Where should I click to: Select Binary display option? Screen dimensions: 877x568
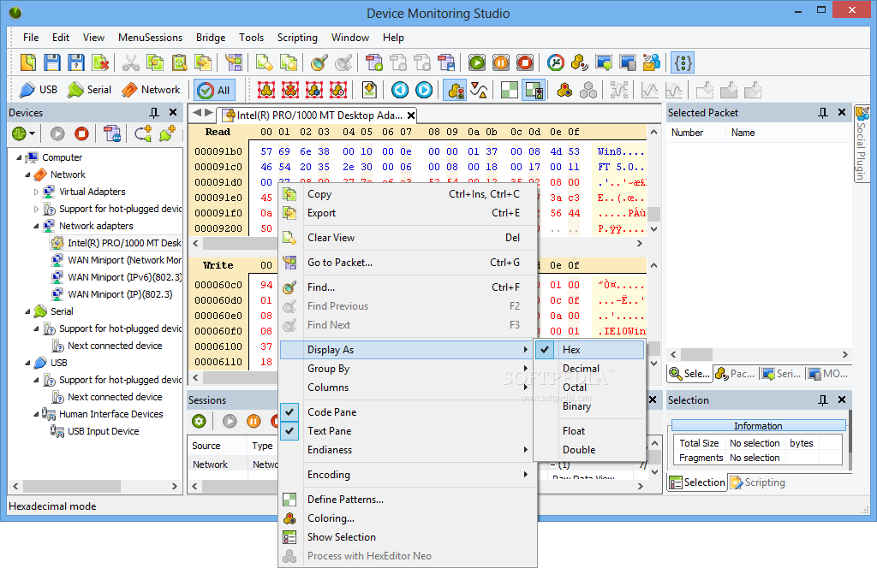pos(589,406)
